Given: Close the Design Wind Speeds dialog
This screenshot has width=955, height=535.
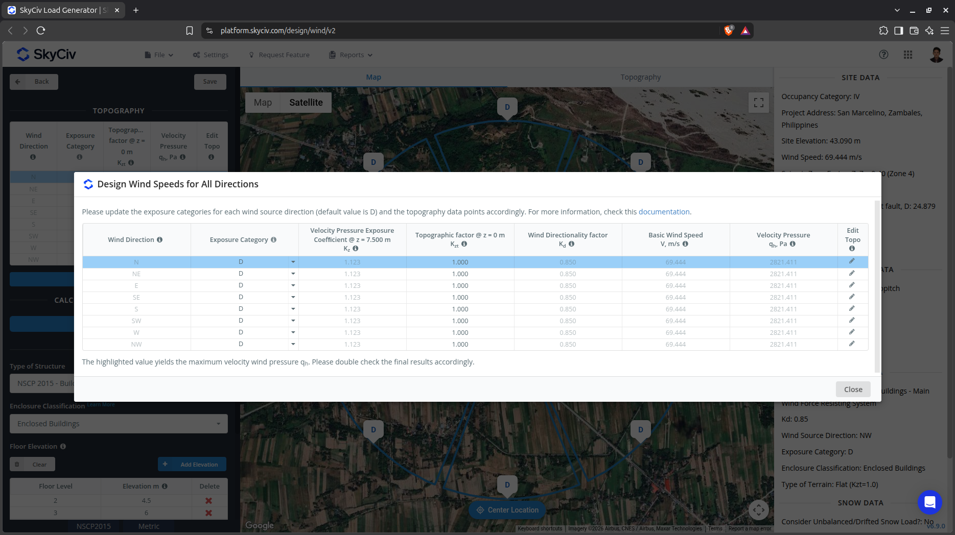Looking at the screenshot, I should [853, 390].
